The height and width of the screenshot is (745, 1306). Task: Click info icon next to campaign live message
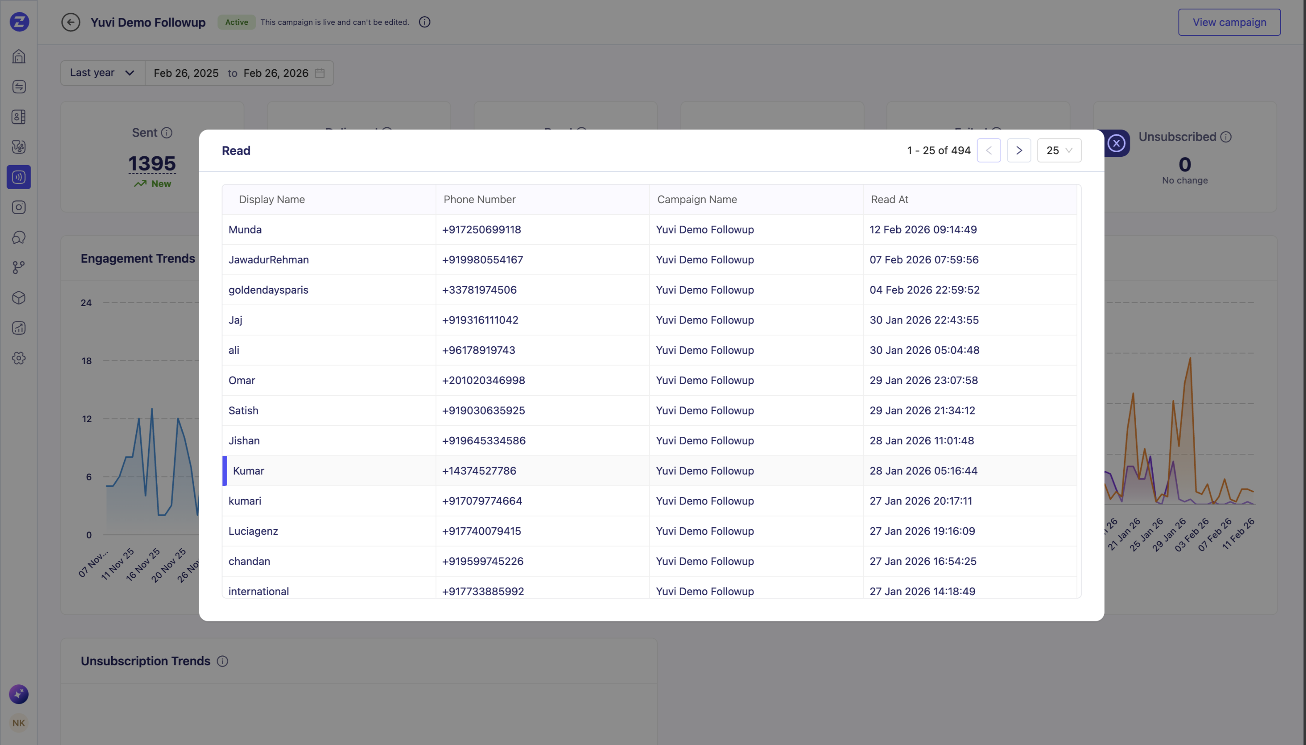coord(424,22)
